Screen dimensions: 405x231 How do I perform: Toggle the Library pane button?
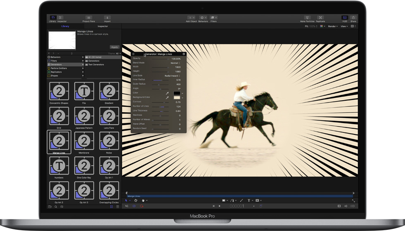point(52,19)
